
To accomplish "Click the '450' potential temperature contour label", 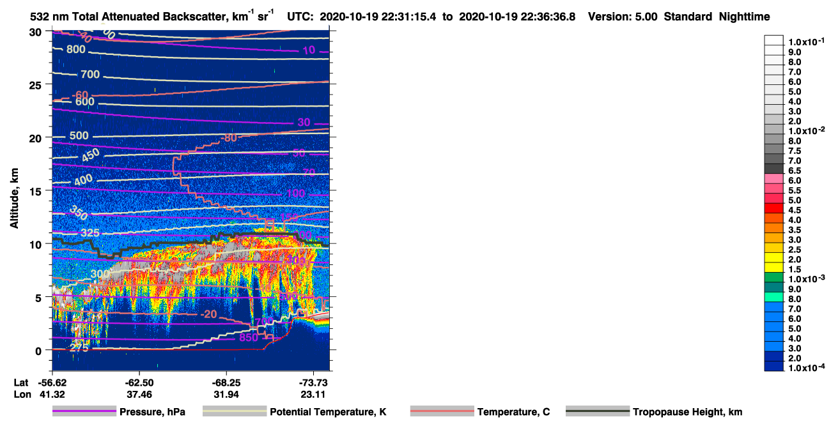I will coord(91,155).
